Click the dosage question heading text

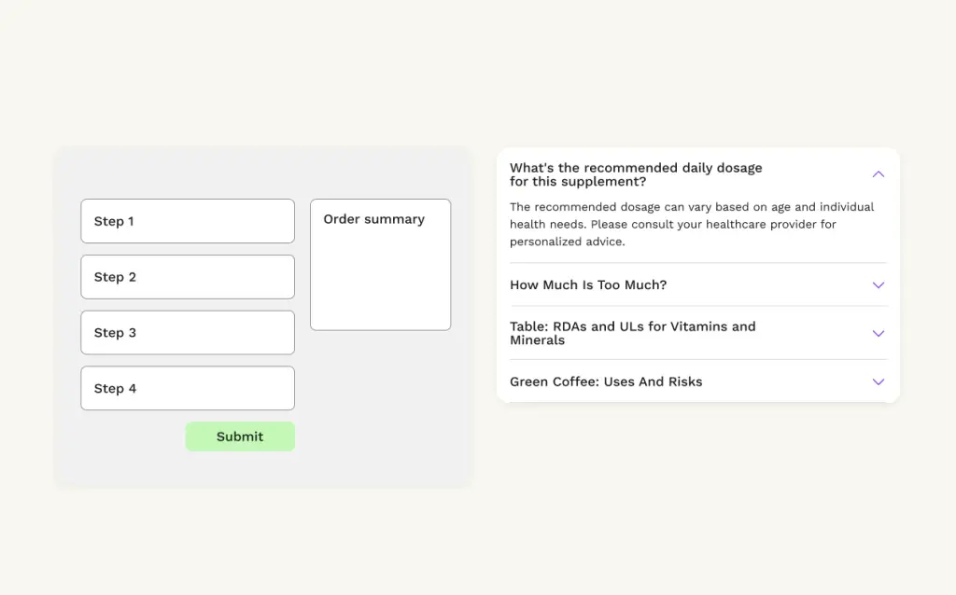pos(635,174)
